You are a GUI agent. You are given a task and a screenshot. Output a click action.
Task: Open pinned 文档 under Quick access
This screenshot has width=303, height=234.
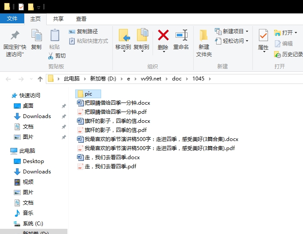[x=24, y=127]
